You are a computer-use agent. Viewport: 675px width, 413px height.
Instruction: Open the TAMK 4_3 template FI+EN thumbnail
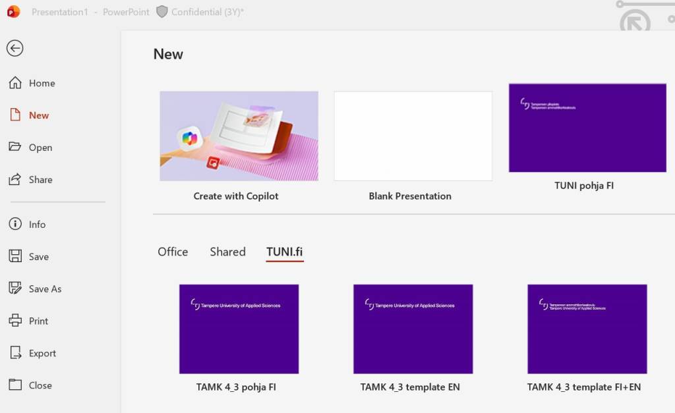pyautogui.click(x=587, y=329)
